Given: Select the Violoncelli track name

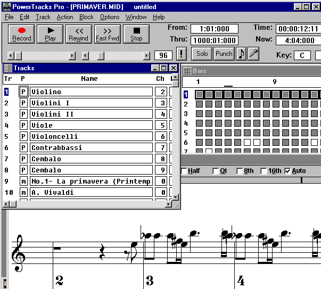Looking at the screenshot, I should click(x=91, y=136).
